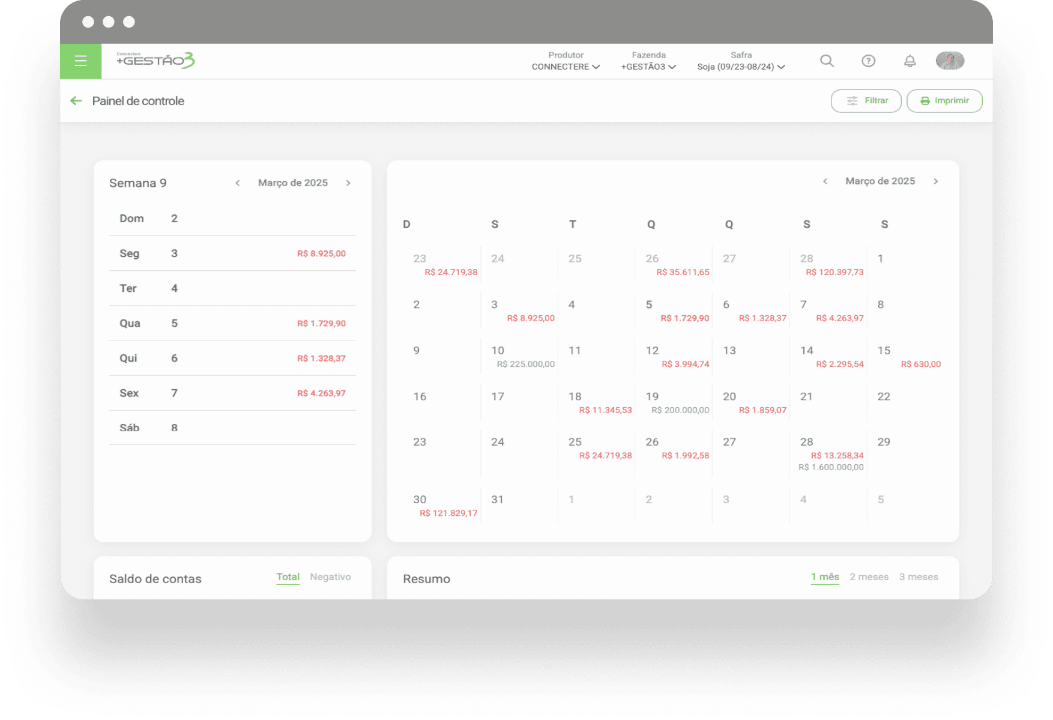
Task: Go back using the green arrow
Action: 76,101
